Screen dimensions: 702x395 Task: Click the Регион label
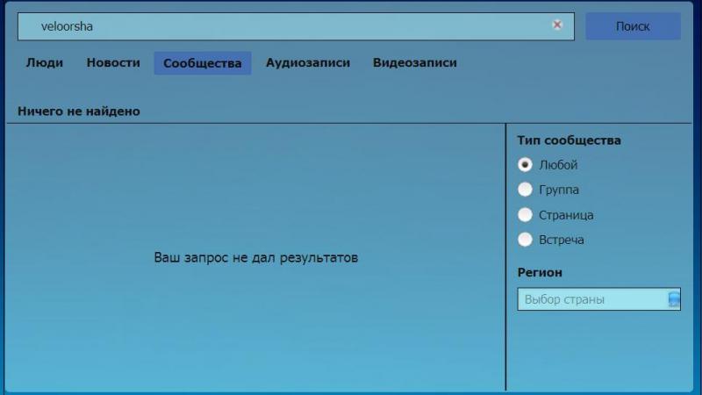[540, 272]
